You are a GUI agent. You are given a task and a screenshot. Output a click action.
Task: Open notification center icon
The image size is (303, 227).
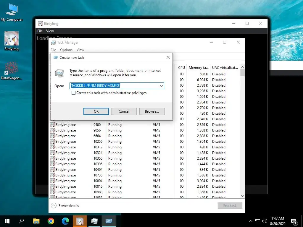294,221
